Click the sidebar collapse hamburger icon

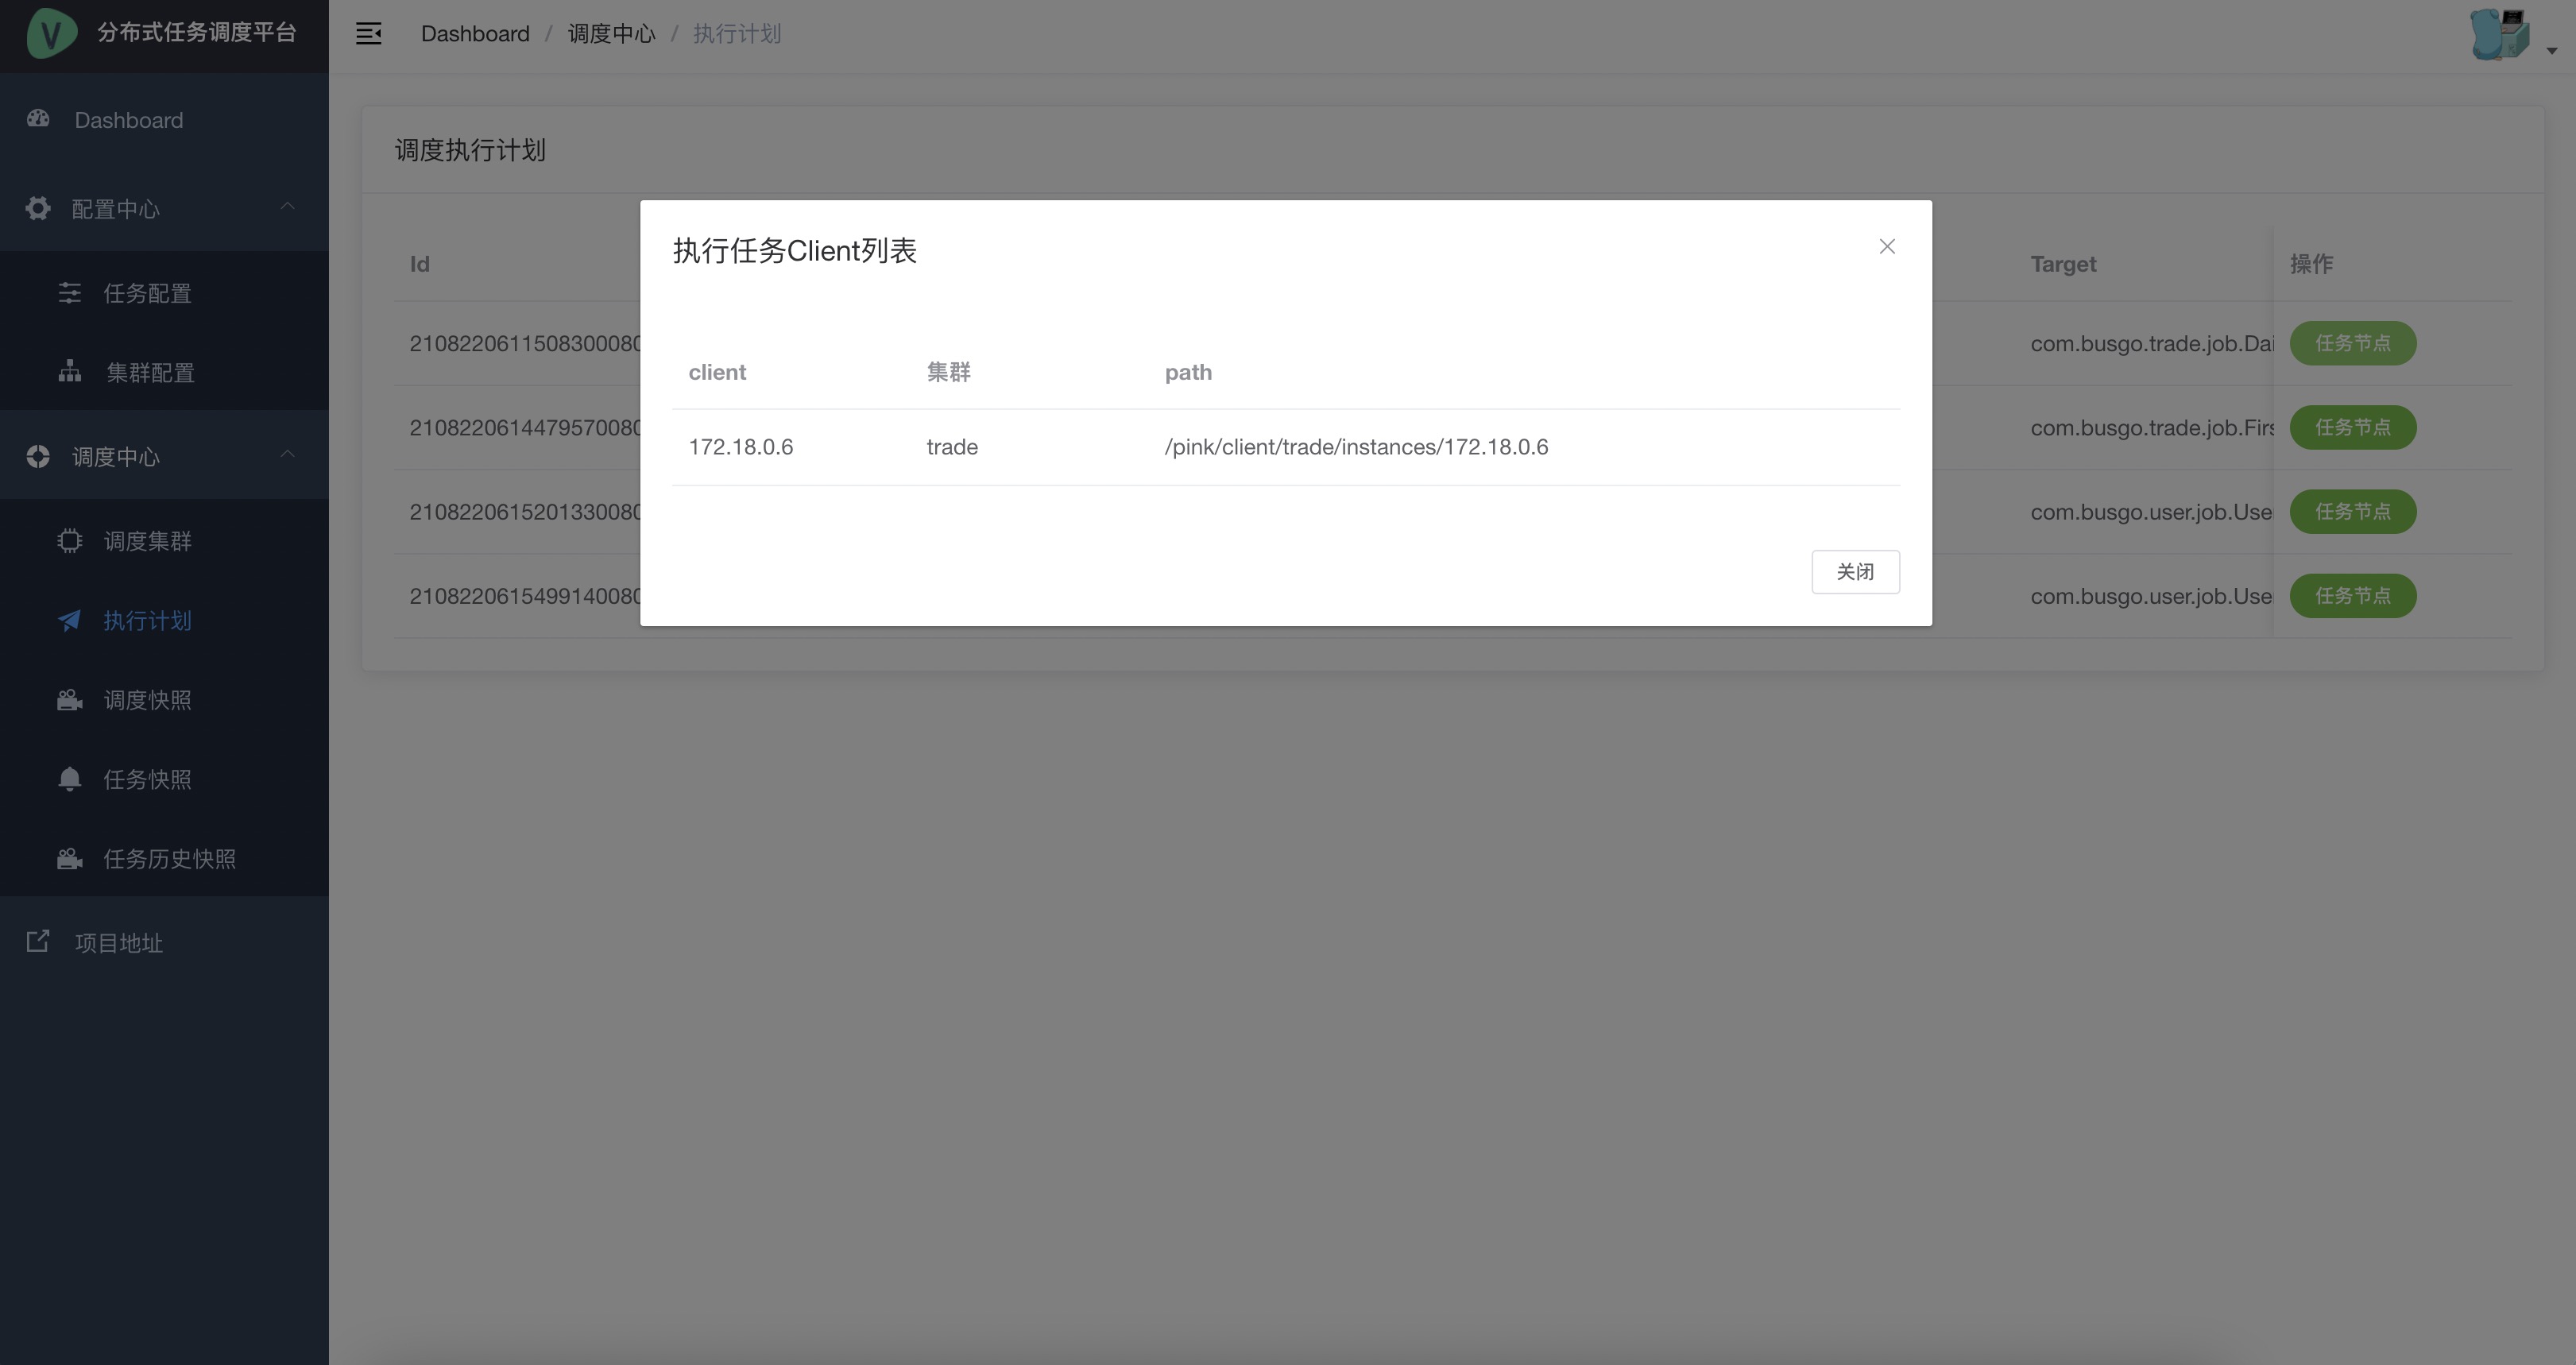click(x=368, y=34)
